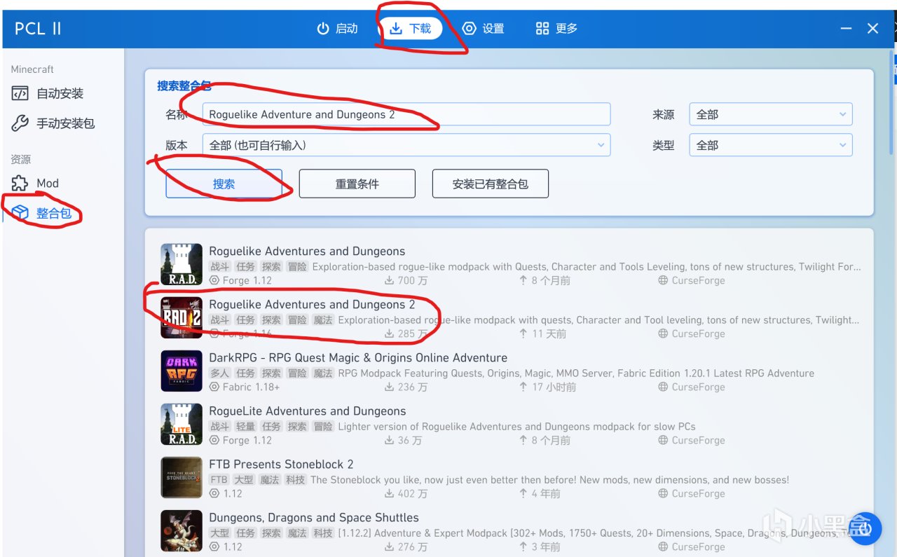
Task: Click the "Fabric 1.18+" loader text
Action: click(x=251, y=387)
